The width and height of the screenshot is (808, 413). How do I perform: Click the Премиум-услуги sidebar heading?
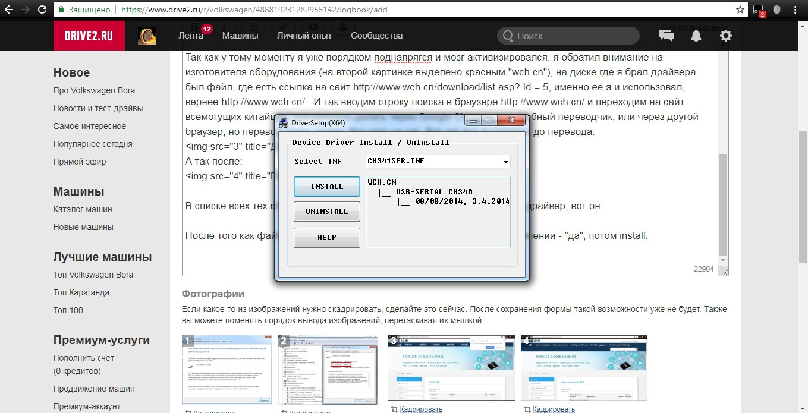(102, 340)
